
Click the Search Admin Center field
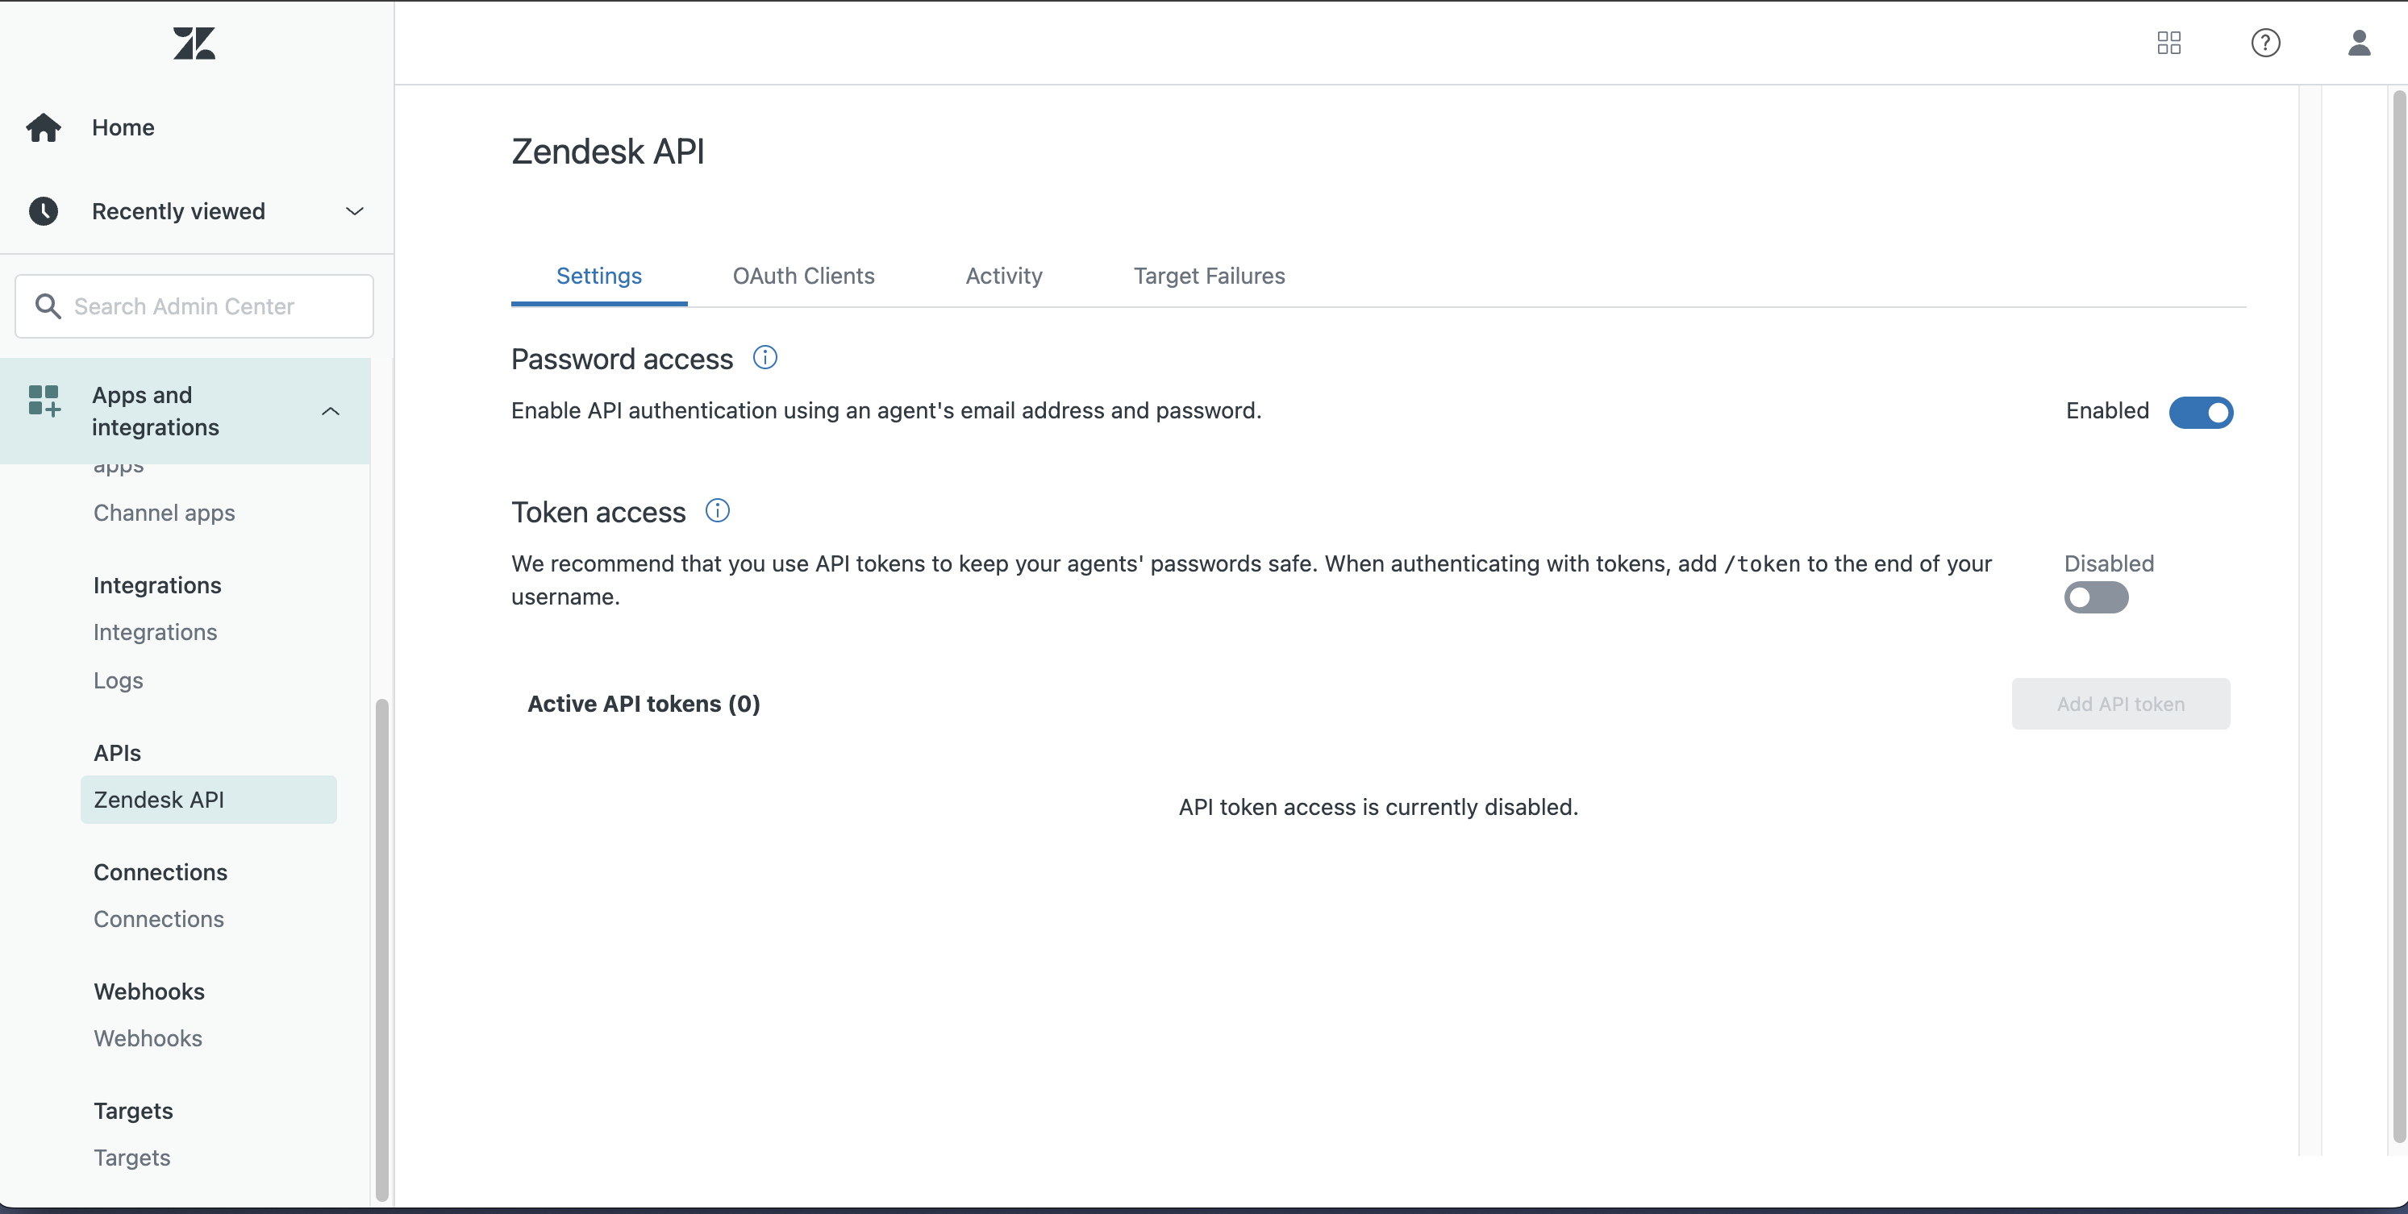pos(194,306)
